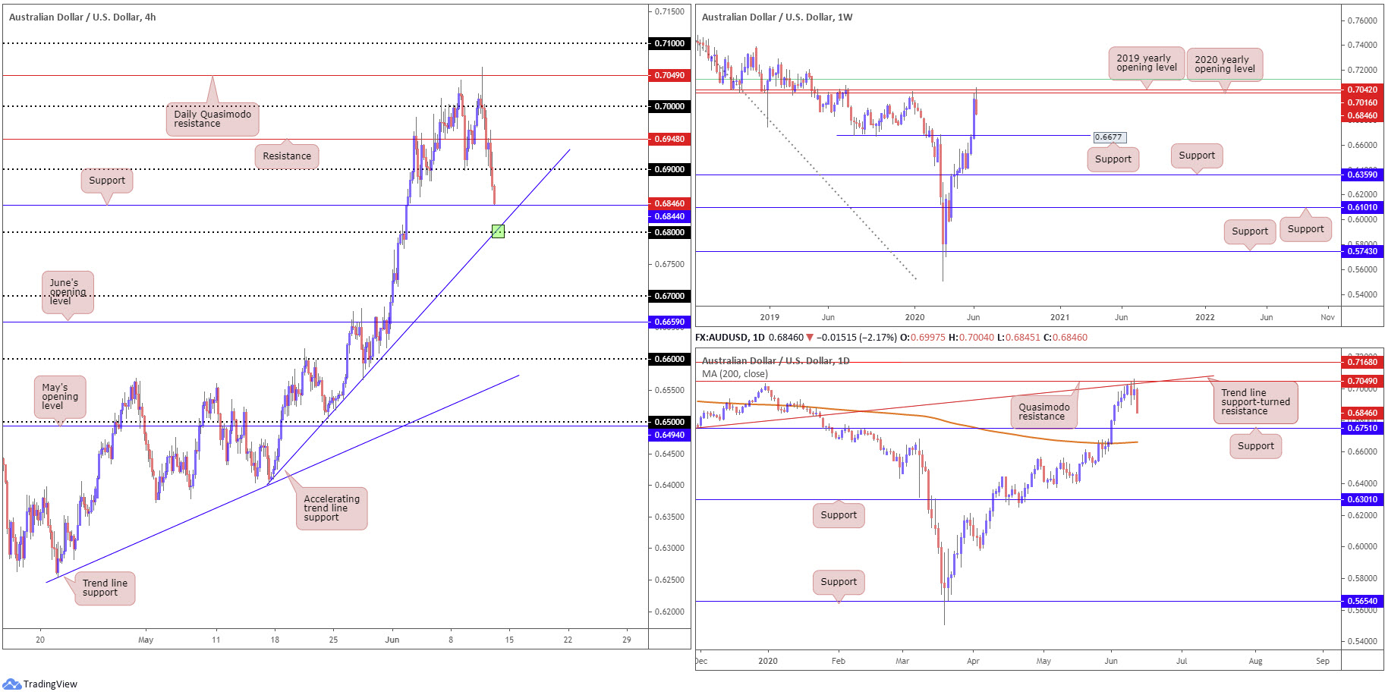The image size is (1385, 695).
Task: Click the '2021' date on weekly time axis
Action: point(1059,317)
